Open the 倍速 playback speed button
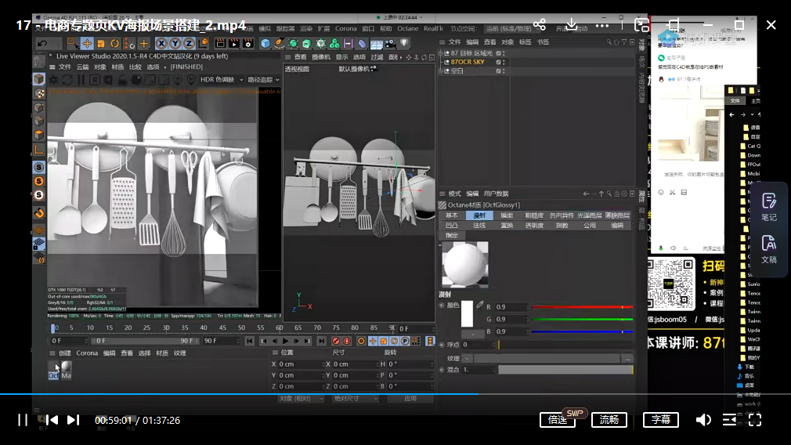 558,420
